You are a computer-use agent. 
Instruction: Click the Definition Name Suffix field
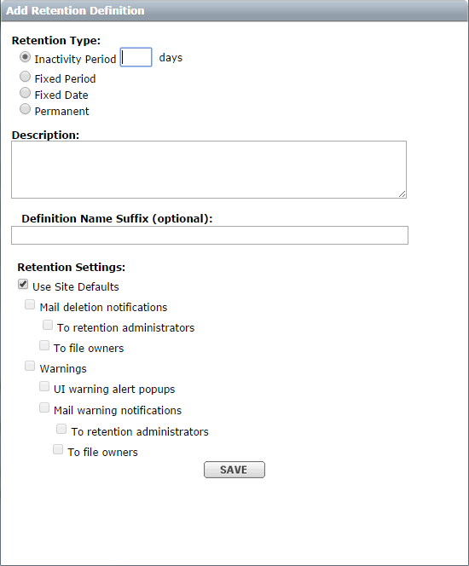[210, 235]
